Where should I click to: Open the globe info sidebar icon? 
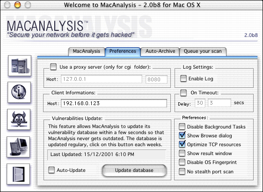(x=19, y=92)
